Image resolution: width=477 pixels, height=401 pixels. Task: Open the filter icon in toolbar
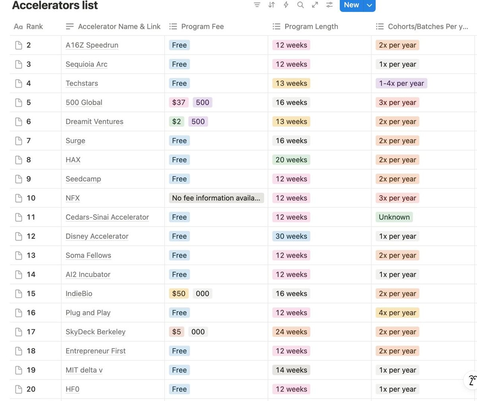(x=257, y=5)
